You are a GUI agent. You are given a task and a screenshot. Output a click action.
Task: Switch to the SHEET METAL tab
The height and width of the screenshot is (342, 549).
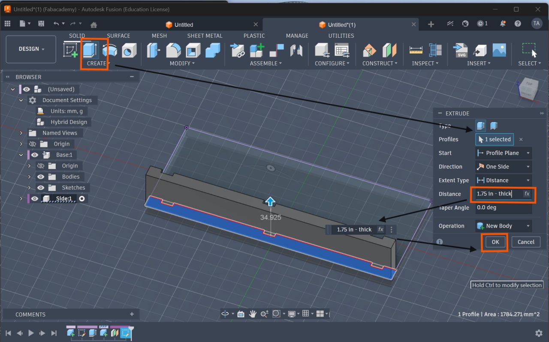pyautogui.click(x=205, y=36)
